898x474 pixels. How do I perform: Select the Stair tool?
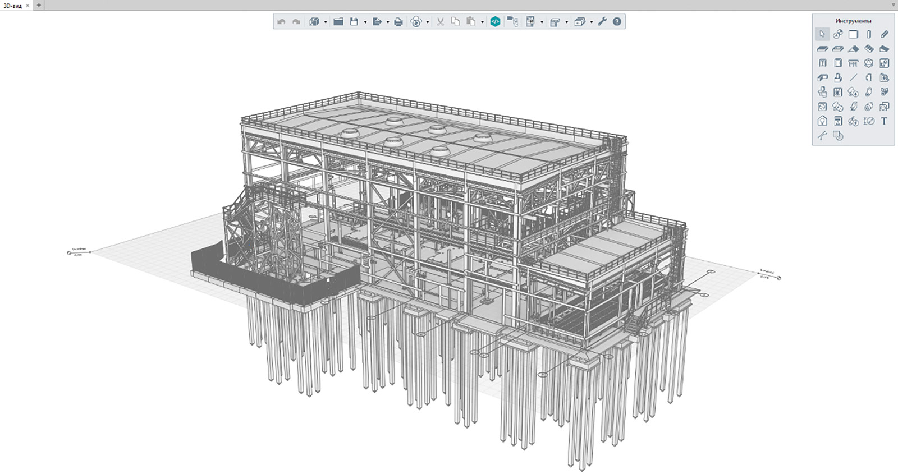coord(869,49)
